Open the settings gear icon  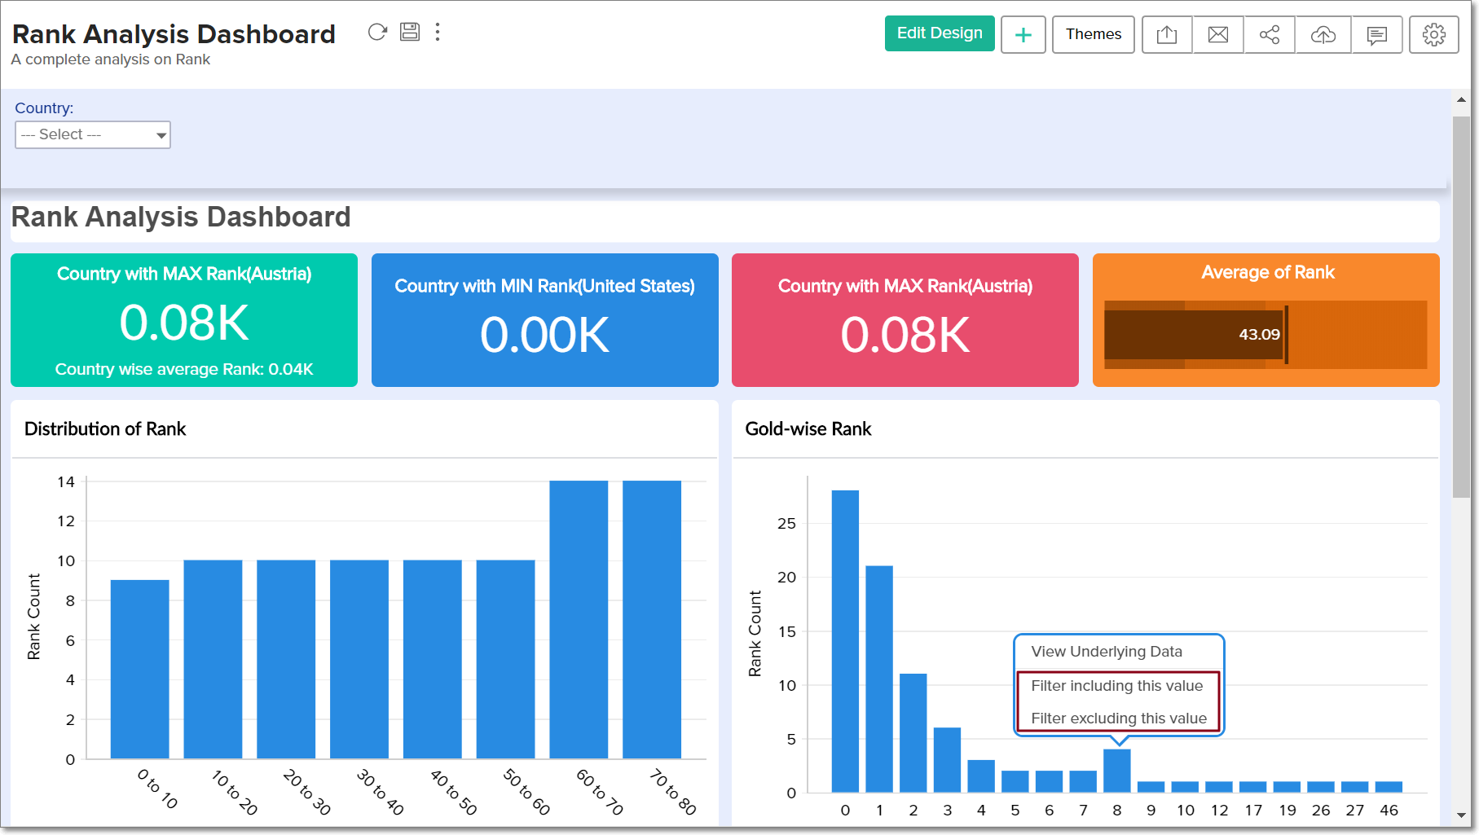click(x=1434, y=34)
